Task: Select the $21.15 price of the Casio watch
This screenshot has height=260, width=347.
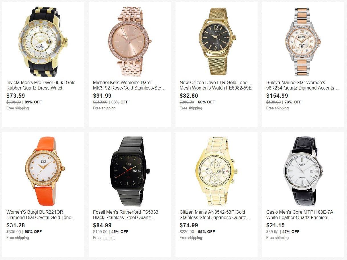Action: 275,225
